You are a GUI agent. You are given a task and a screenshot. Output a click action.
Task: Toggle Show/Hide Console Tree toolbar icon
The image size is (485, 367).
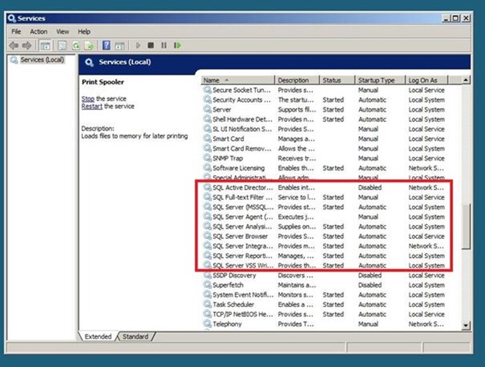pos(45,45)
